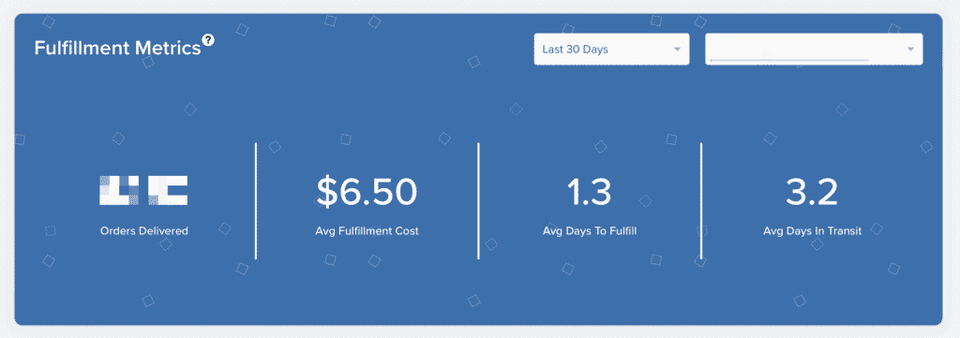Open the blank dropdown next to Last 30 Days
The image size is (960, 338).
[814, 49]
